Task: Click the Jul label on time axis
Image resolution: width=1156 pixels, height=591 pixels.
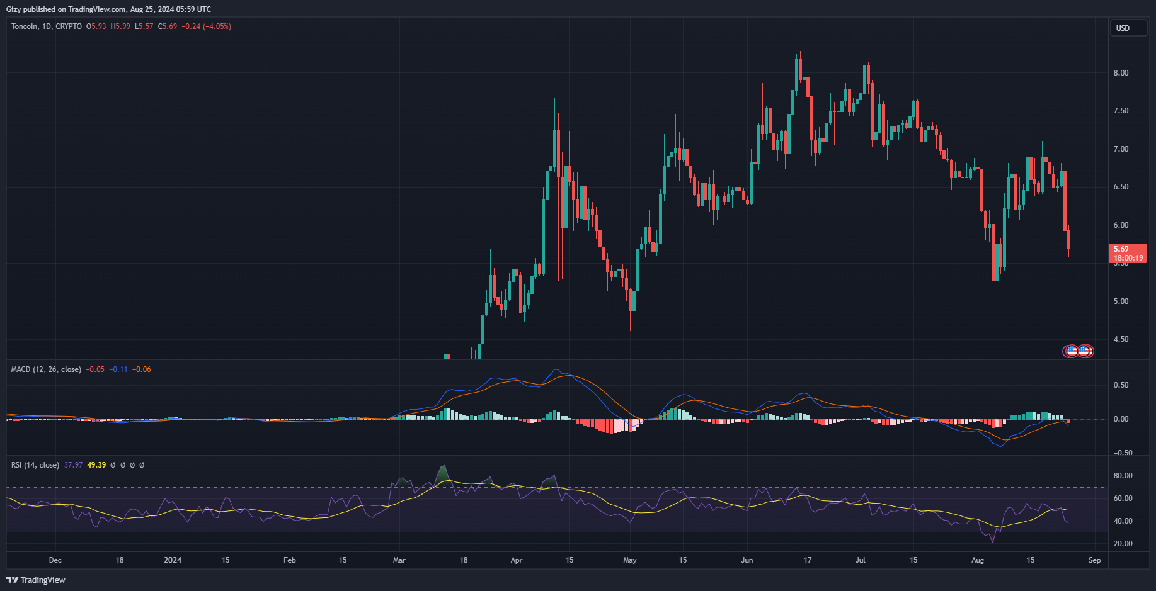Action: coord(861,560)
